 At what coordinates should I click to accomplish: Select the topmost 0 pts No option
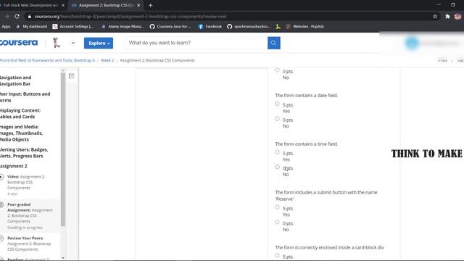277,70
